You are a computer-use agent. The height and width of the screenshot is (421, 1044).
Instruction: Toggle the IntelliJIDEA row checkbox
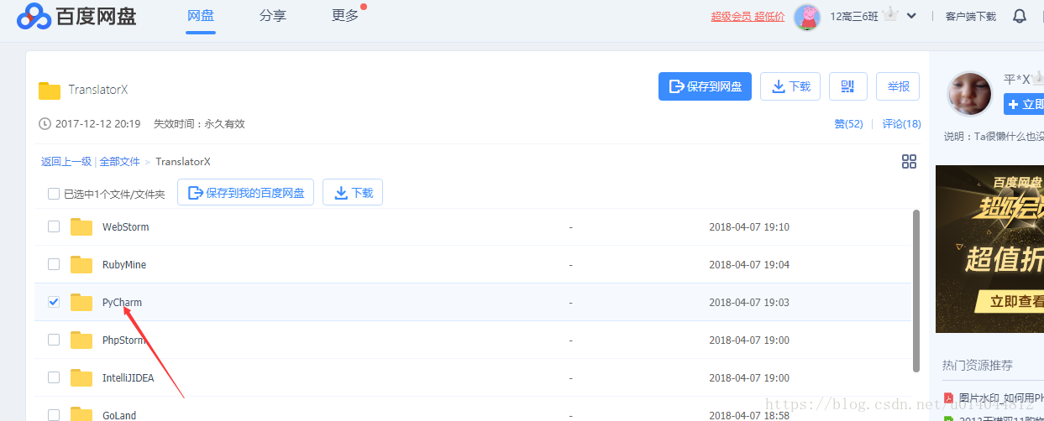(x=54, y=377)
